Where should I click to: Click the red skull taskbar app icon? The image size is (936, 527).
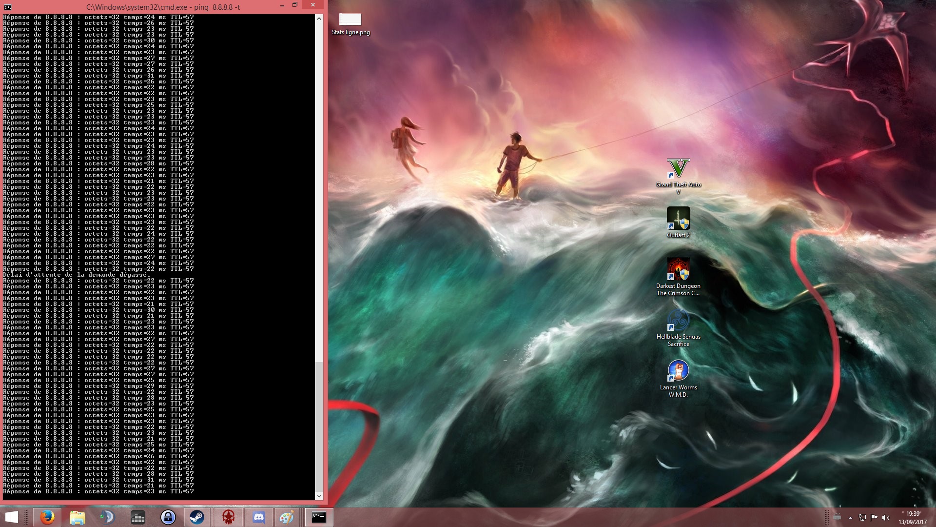228,517
